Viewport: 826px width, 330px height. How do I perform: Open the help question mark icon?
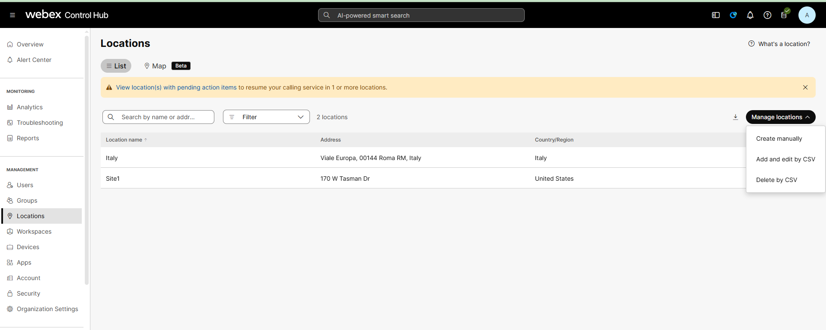tap(767, 15)
